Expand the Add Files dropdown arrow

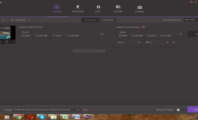[3, 20]
